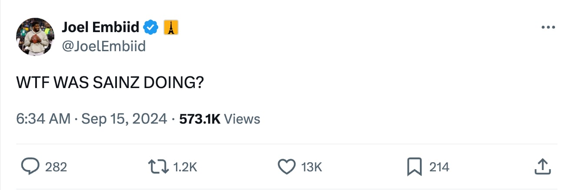572x190 pixels.
Task: Click the 282 replies count
Action: (x=56, y=167)
